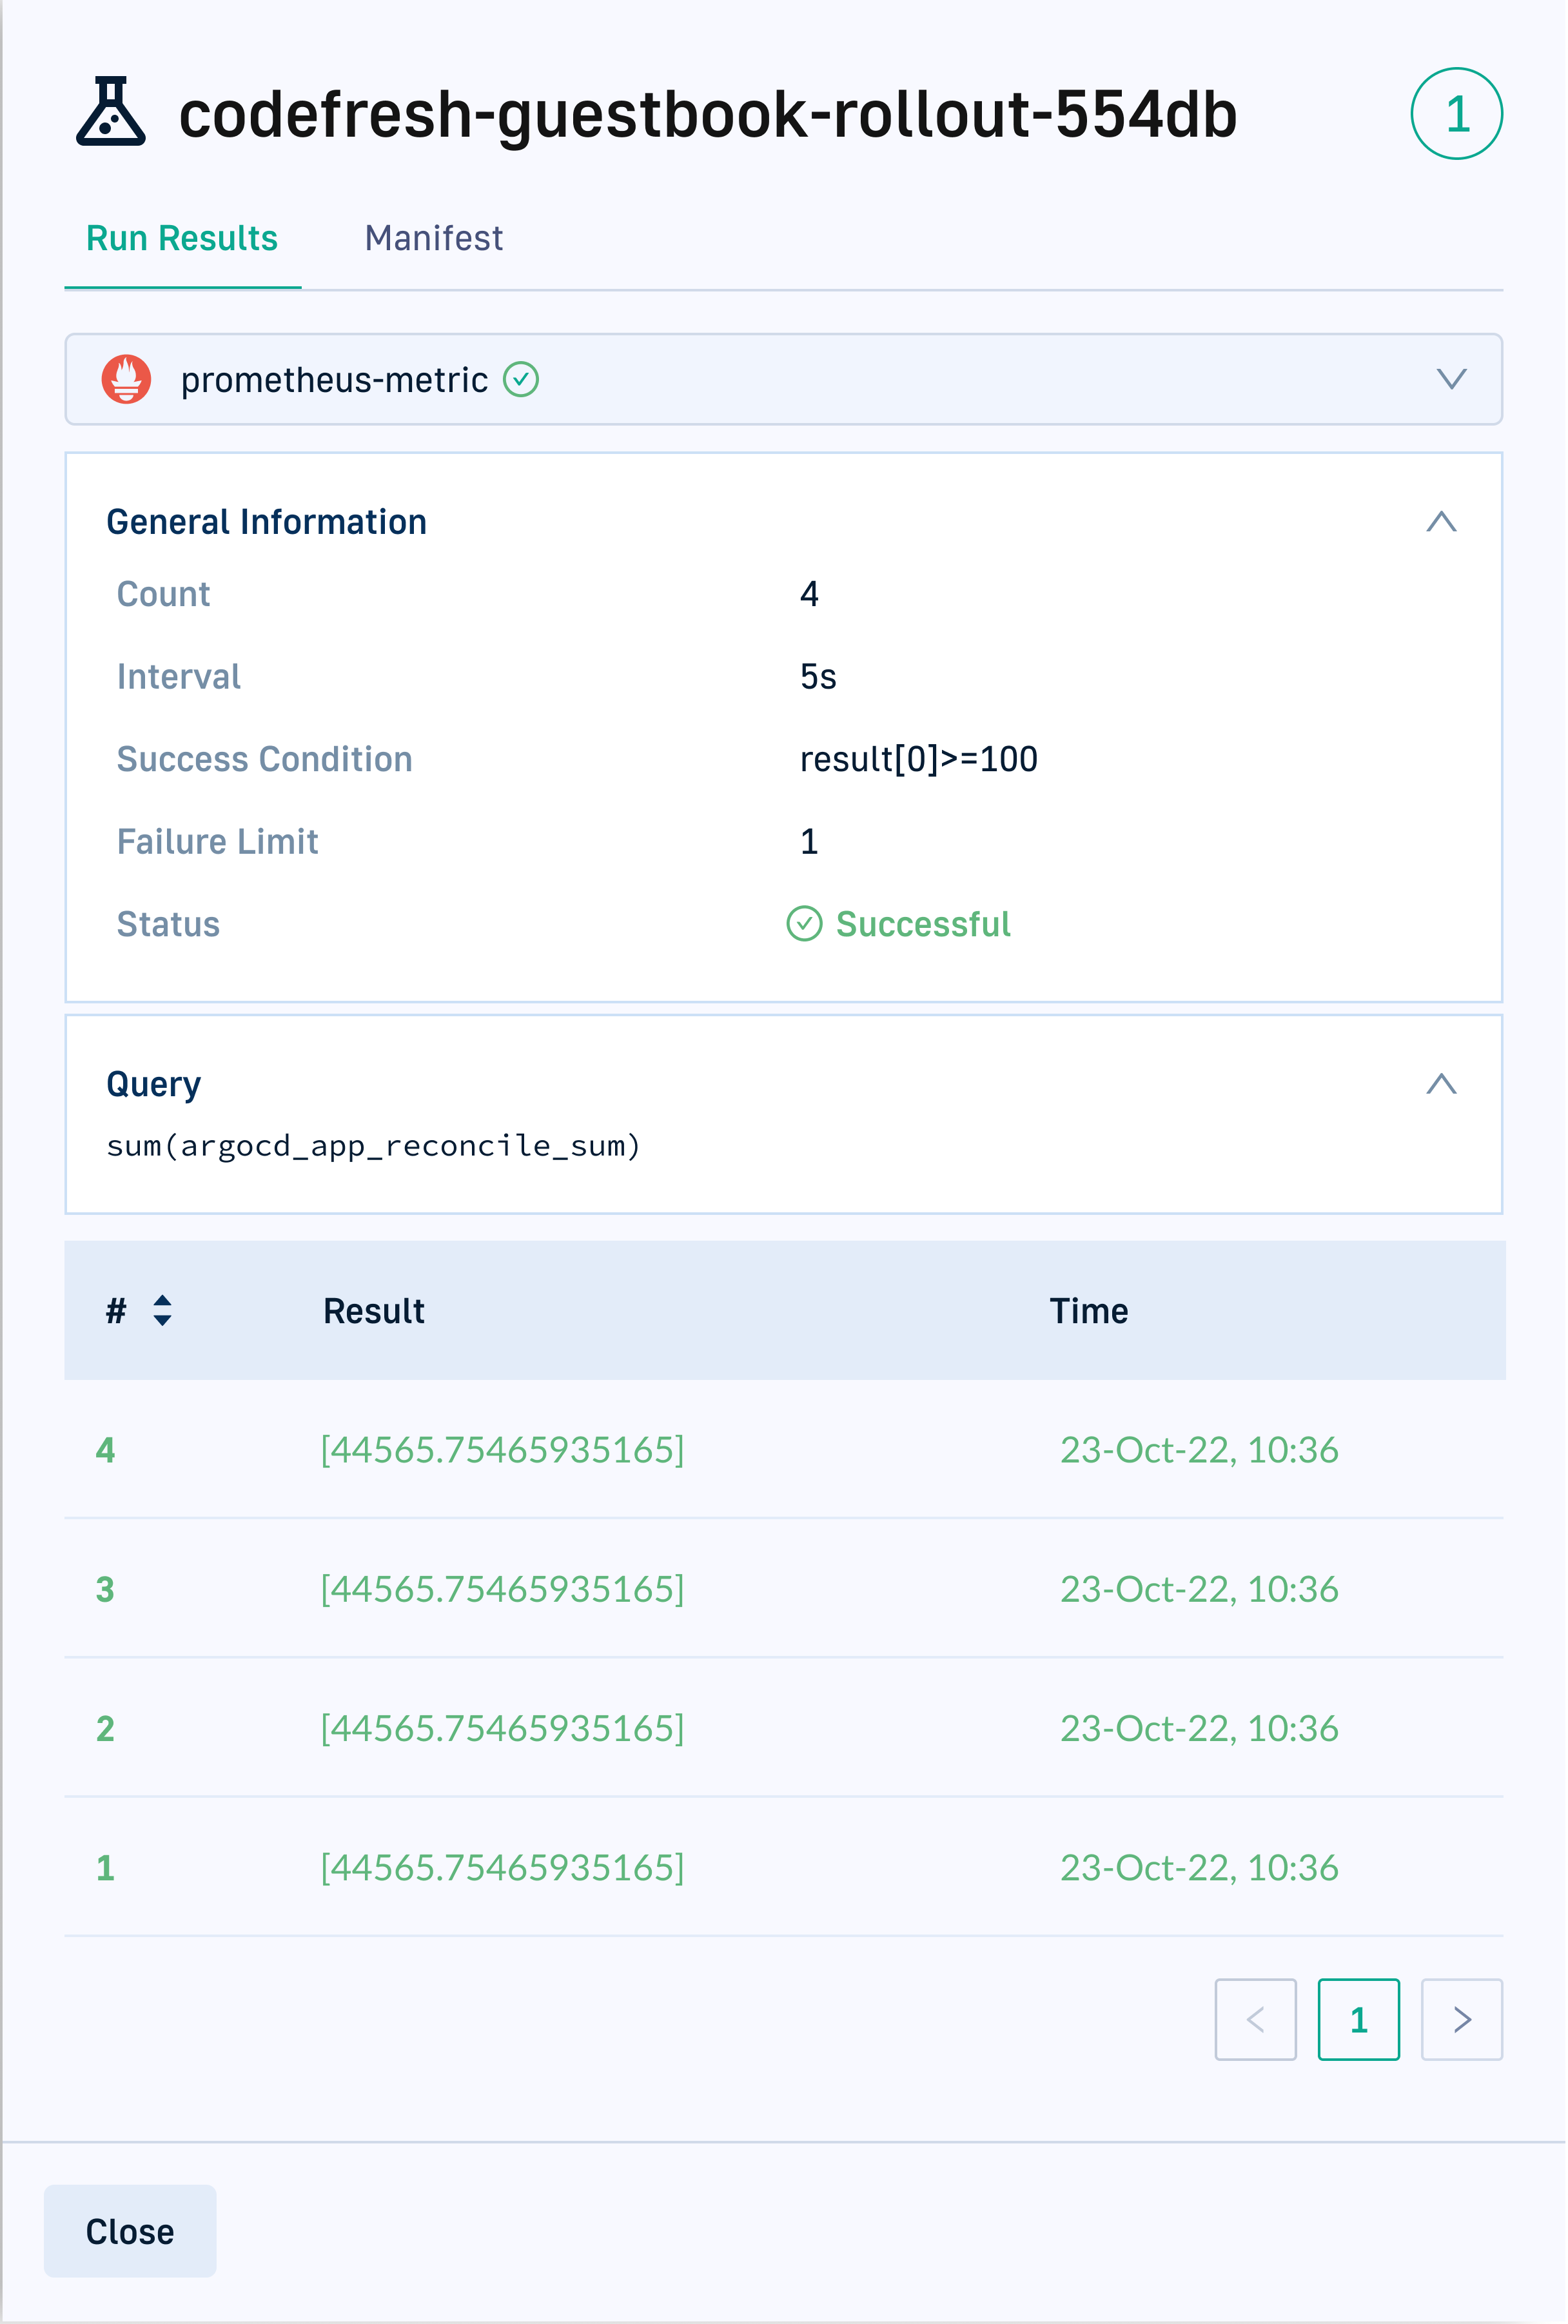This screenshot has height=2324, width=1568.
Task: Select result row number 4
Action: (106, 1450)
